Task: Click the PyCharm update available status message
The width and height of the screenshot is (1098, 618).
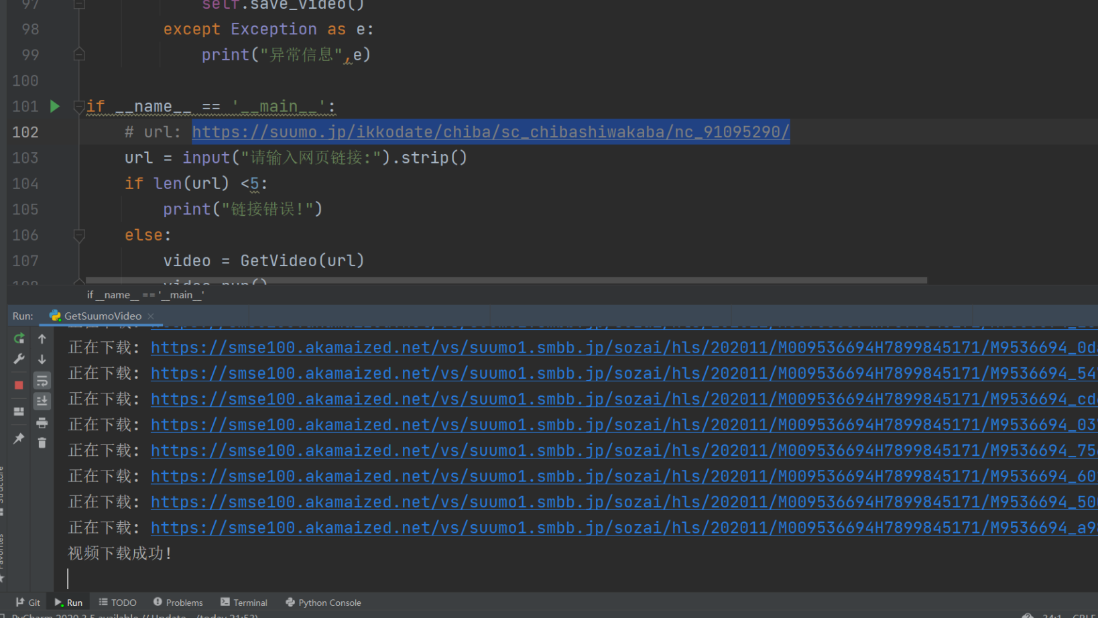Action: (x=135, y=615)
